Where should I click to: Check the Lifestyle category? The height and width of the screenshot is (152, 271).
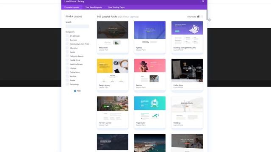pos(67,68)
